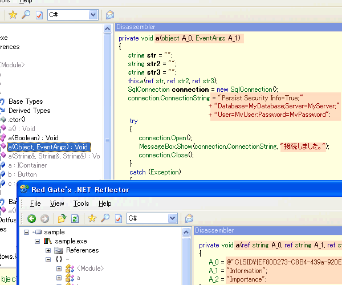The height and width of the screenshot is (285, 342).
Task: Open the C# language dropdown in front window
Action: (x=173, y=218)
